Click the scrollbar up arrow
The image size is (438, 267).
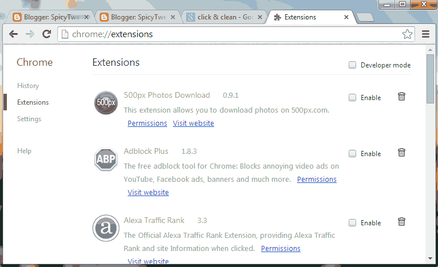coord(430,50)
